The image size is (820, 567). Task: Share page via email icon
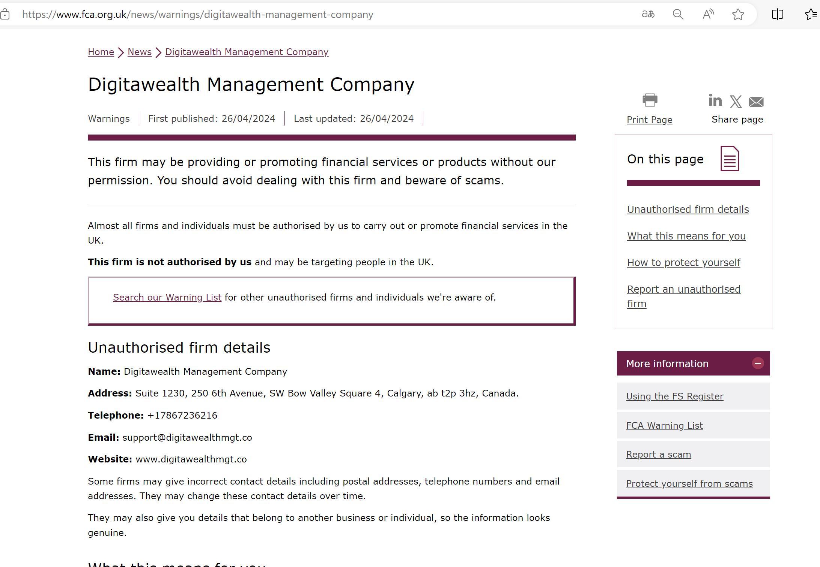pos(756,101)
